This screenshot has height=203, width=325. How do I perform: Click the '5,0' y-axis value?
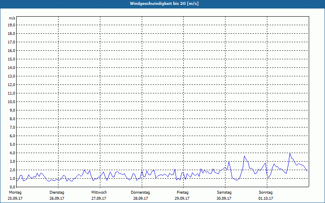(x=13, y=144)
